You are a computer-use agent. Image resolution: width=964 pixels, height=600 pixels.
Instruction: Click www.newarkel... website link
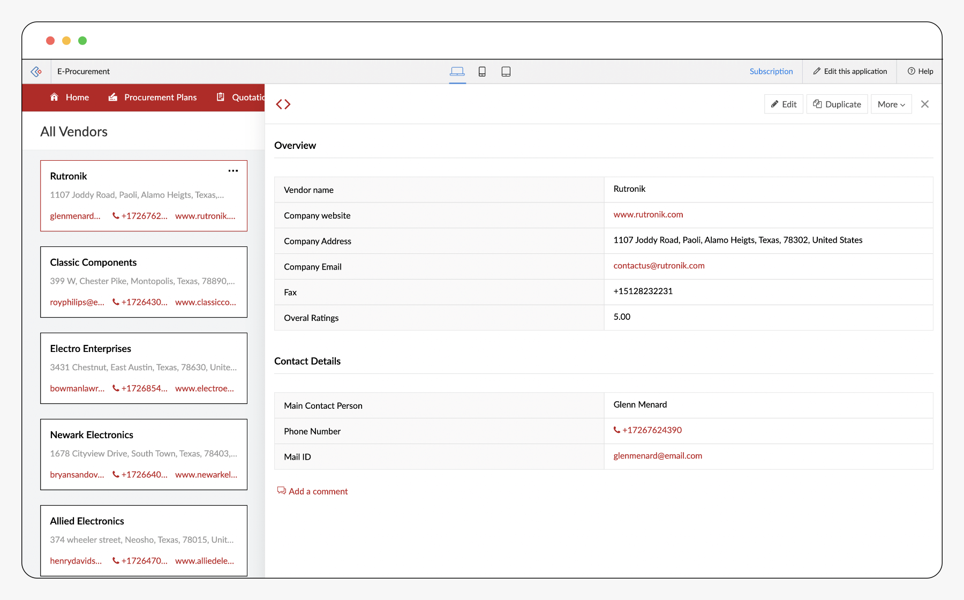pyautogui.click(x=206, y=475)
